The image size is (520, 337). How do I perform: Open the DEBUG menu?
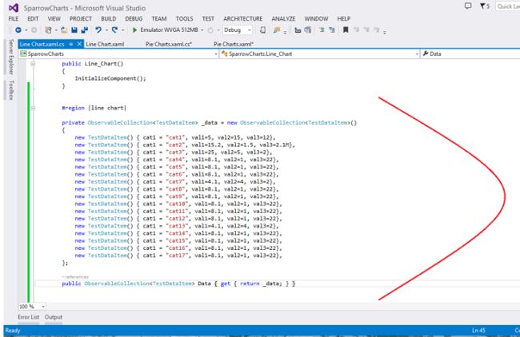tap(134, 18)
